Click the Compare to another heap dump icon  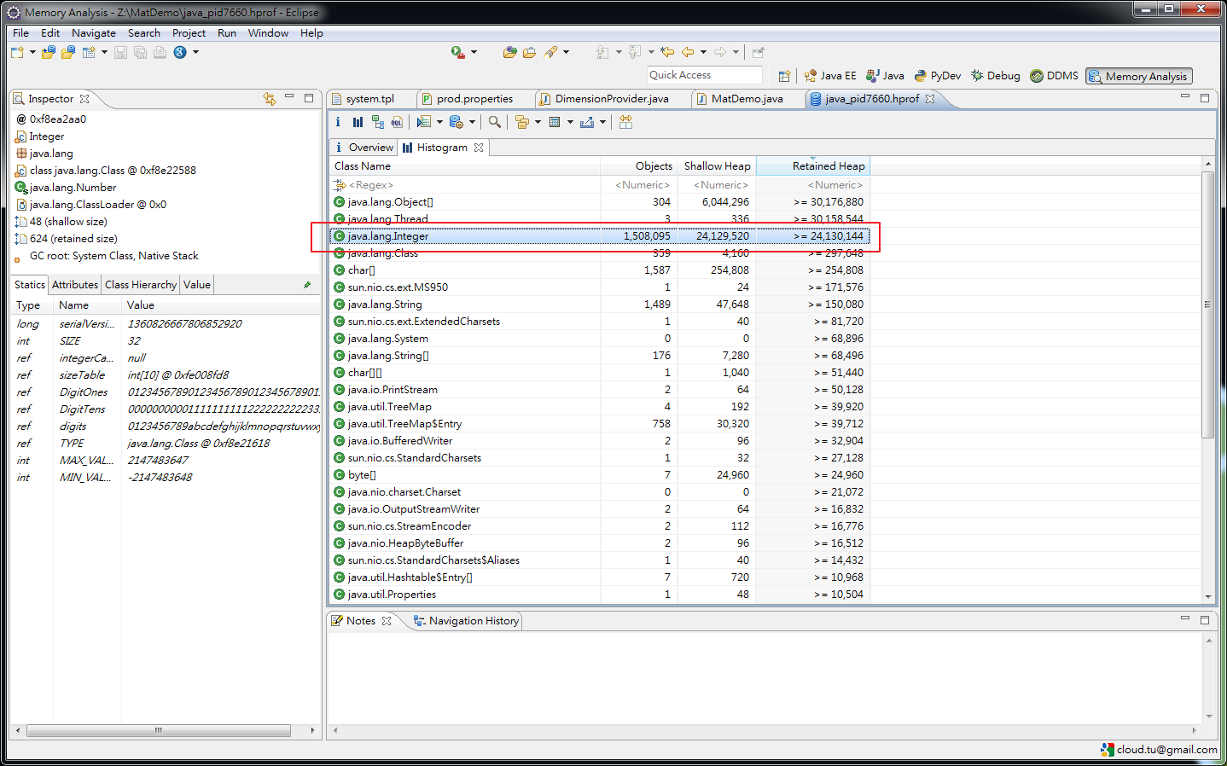coord(625,122)
